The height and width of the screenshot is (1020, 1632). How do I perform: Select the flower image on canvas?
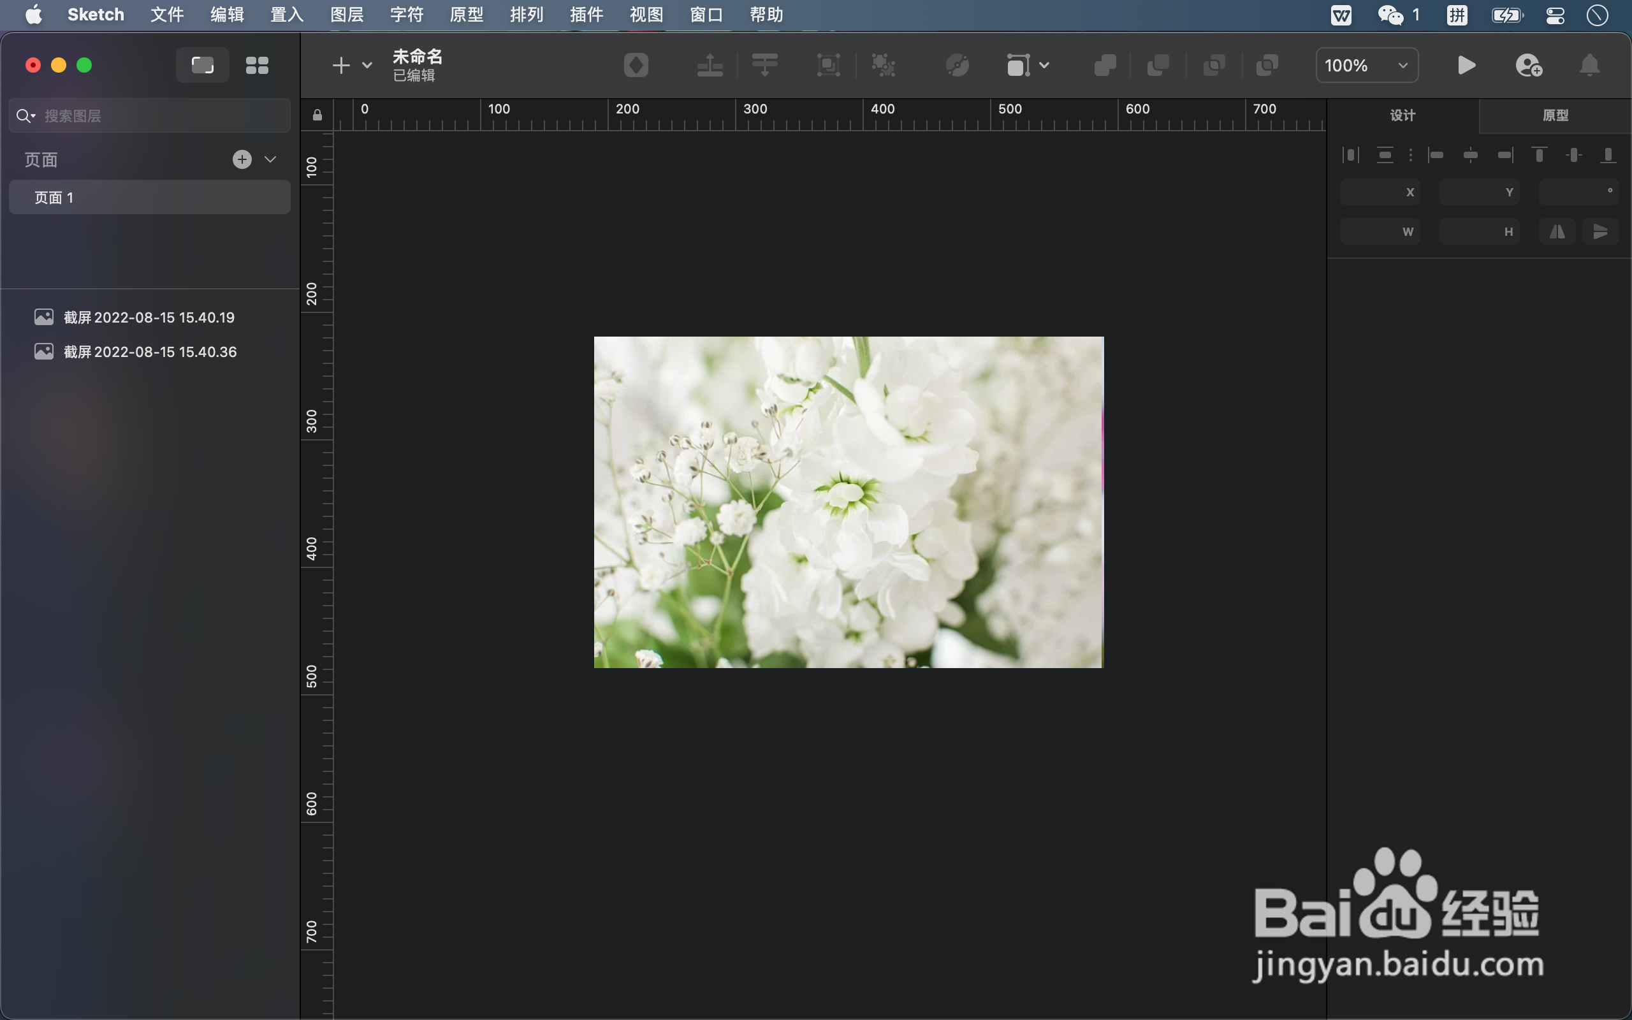(x=849, y=502)
